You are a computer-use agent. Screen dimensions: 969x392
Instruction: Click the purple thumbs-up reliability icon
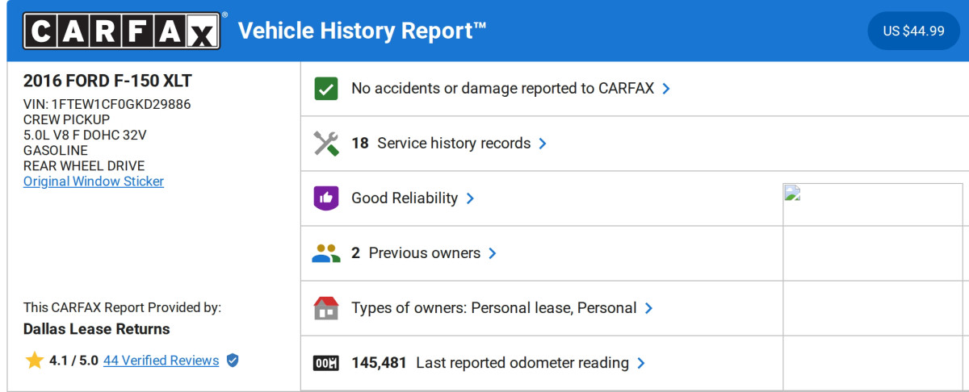(x=325, y=198)
